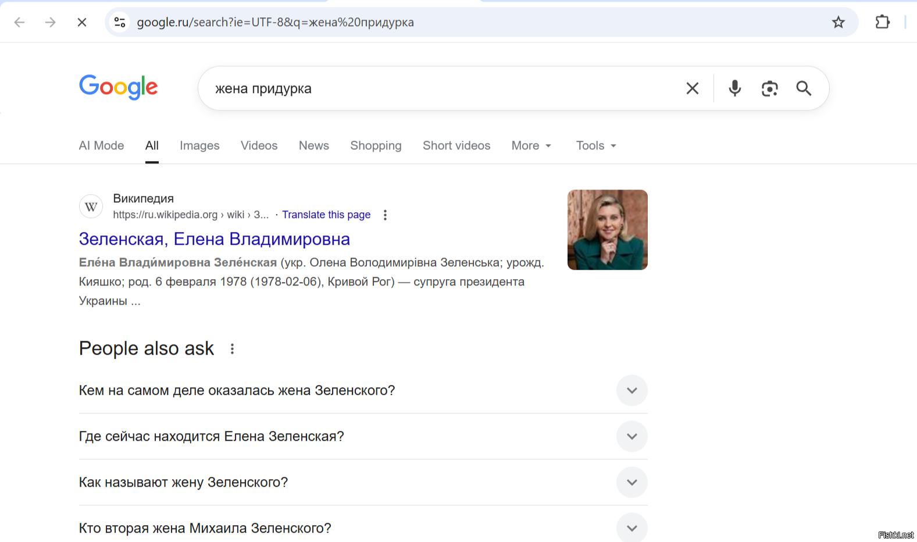Switch to the Images tab
The height and width of the screenshot is (542, 917).
click(x=199, y=145)
